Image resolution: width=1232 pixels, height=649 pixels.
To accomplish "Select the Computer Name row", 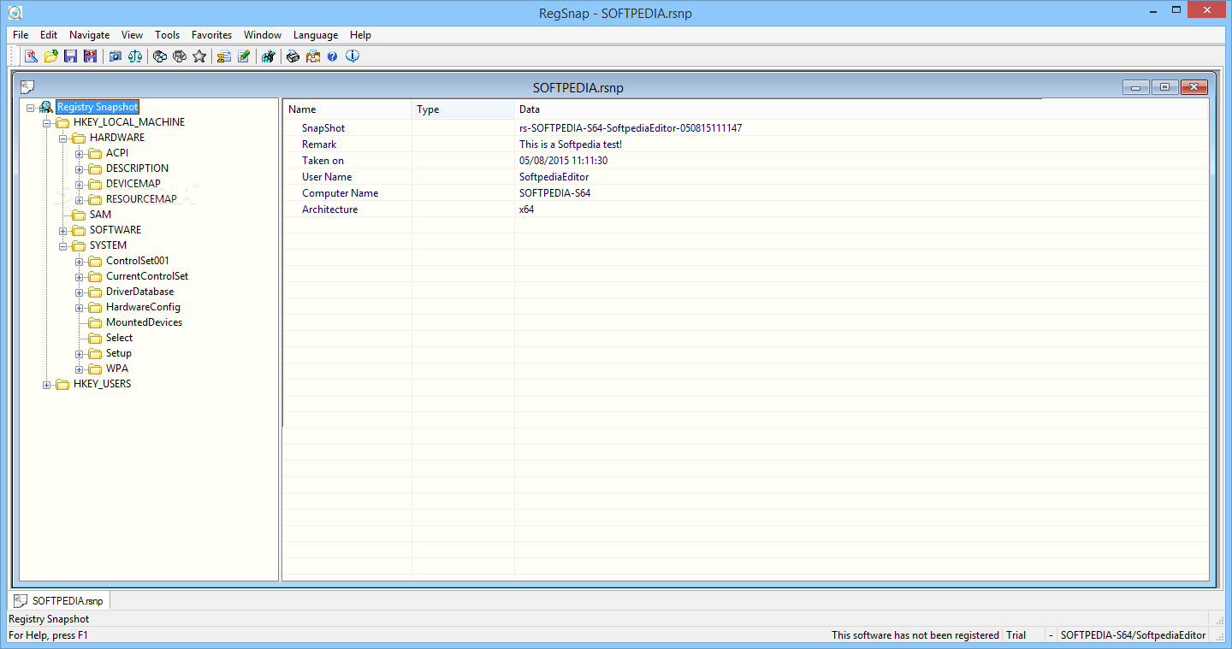I will (745, 193).
